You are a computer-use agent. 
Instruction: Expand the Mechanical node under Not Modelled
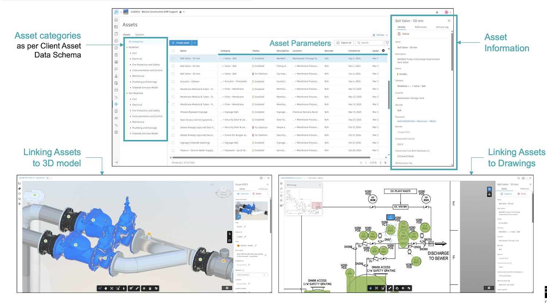click(x=131, y=122)
